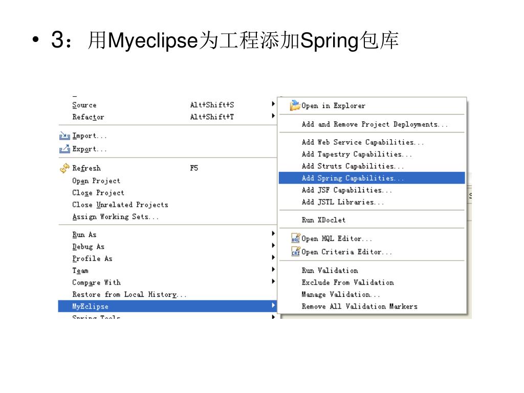Select Add Spring Capabilities...

pos(372,178)
